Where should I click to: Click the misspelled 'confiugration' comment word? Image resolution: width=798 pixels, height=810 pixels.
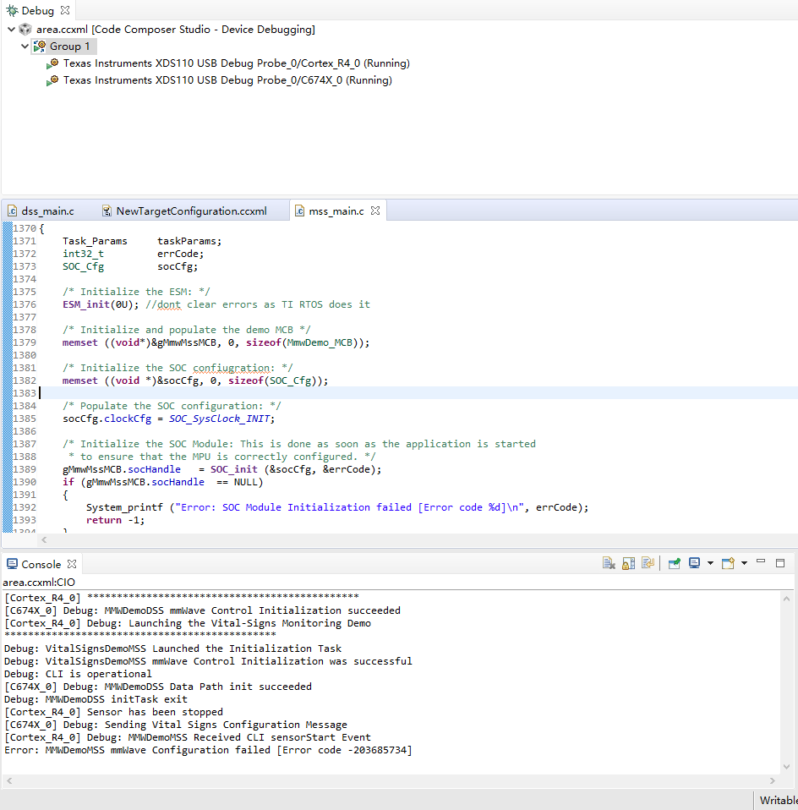[231, 368]
